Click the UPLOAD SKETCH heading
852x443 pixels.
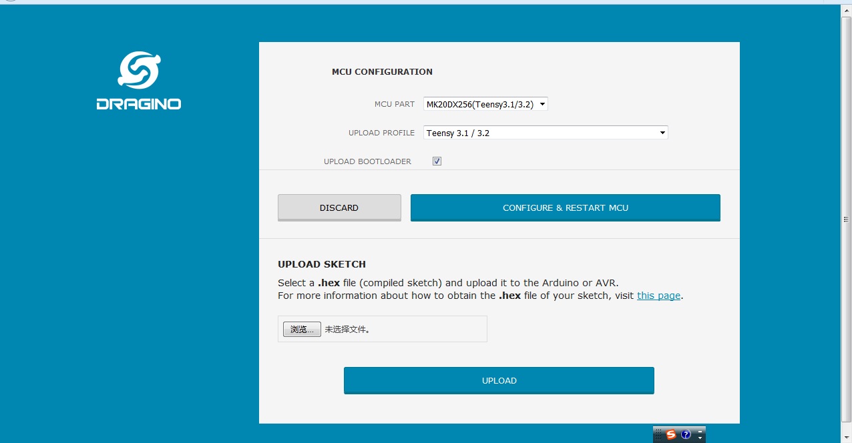(x=322, y=264)
